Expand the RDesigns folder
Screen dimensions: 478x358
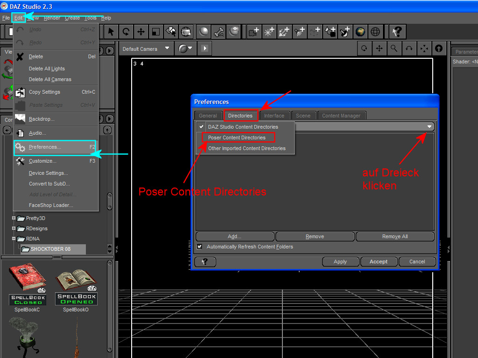click(x=14, y=228)
